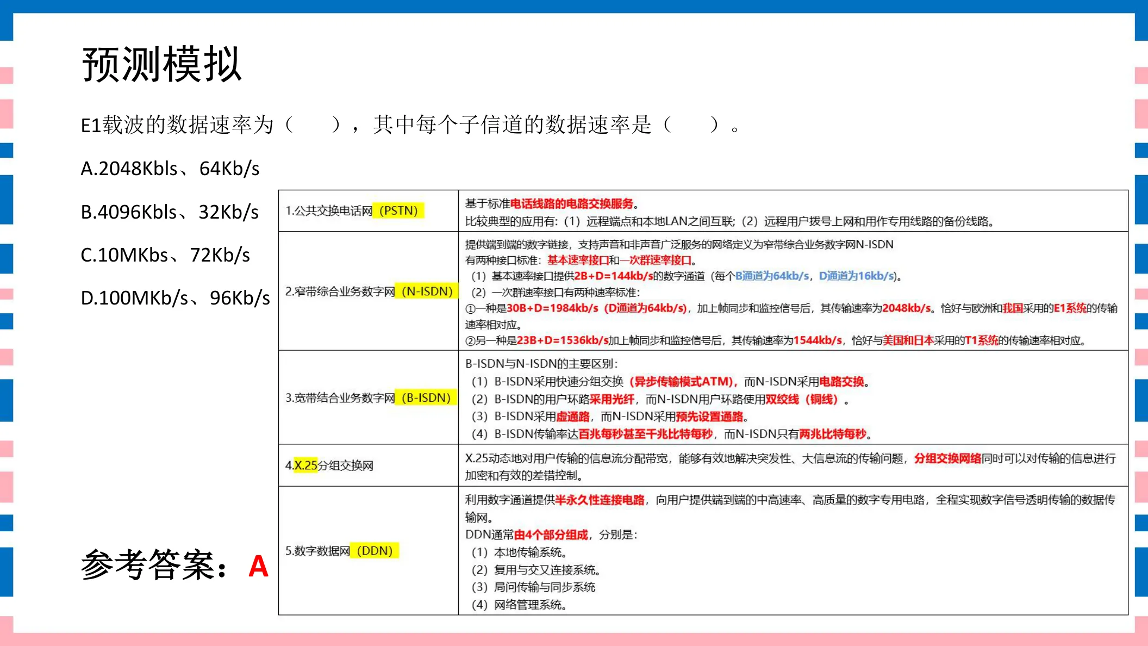Click the line (3) 局间传输与同步系统

[533, 587]
